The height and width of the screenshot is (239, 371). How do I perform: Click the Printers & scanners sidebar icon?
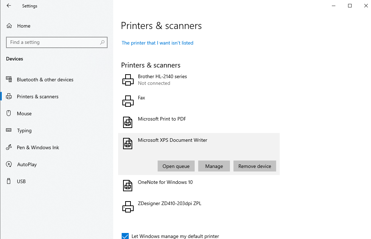9,96
